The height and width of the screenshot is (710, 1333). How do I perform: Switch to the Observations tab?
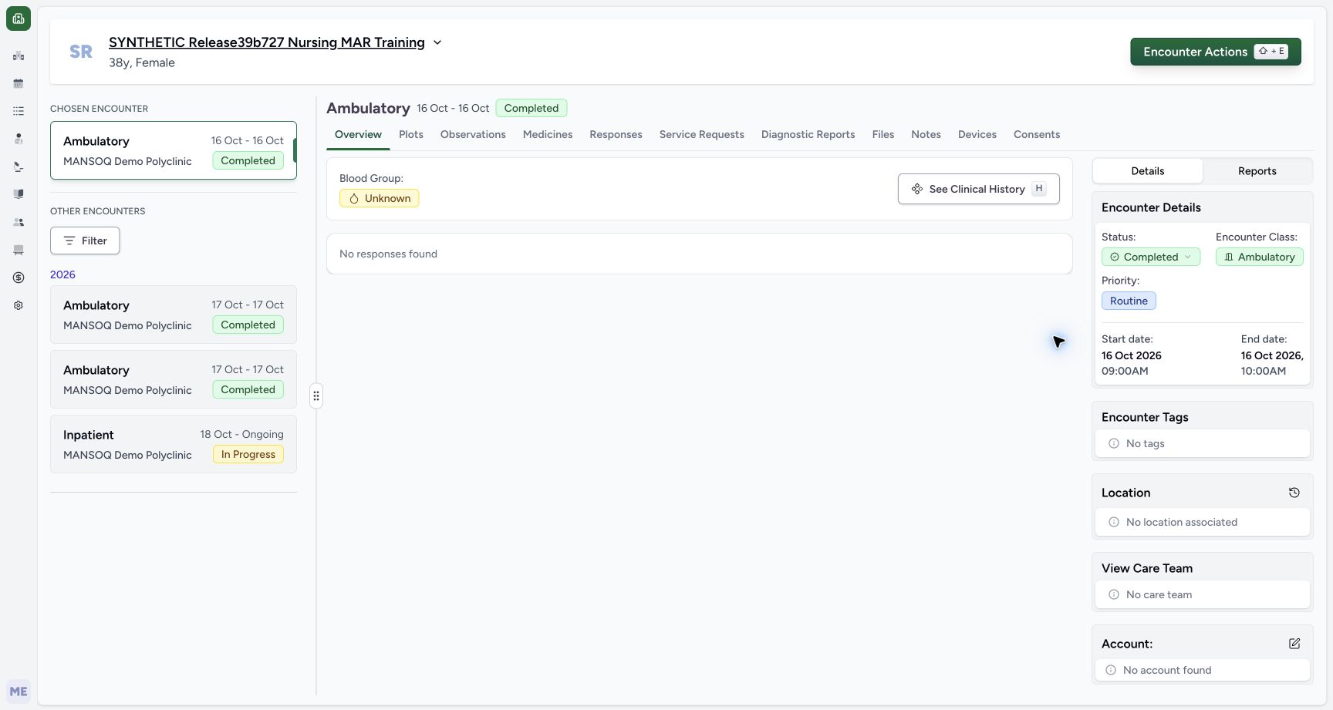coord(473,134)
